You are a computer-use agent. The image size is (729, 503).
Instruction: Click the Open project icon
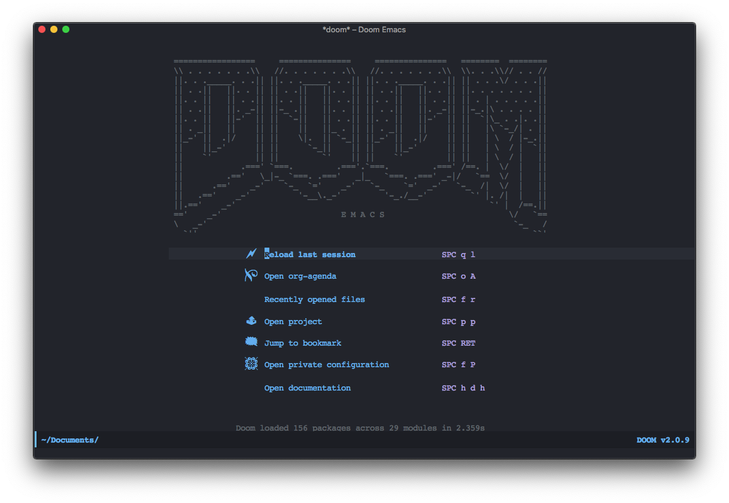[251, 321]
